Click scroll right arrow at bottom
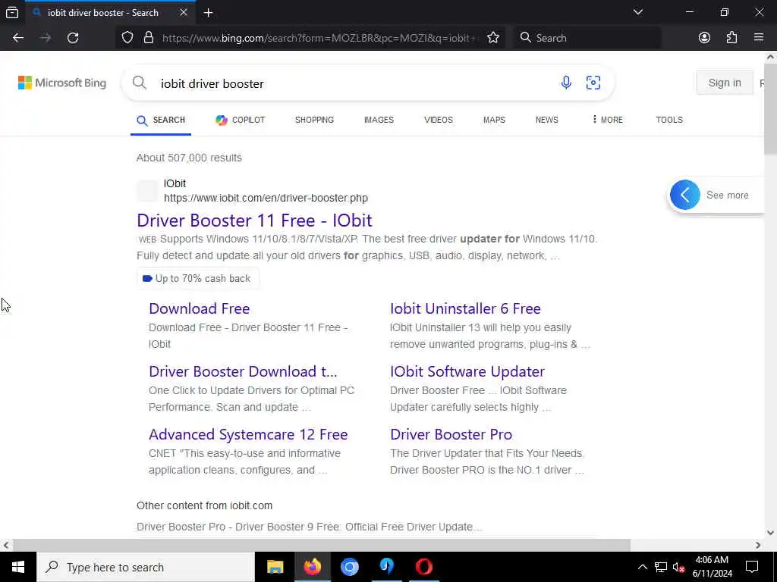This screenshot has width=777, height=582. click(x=758, y=545)
